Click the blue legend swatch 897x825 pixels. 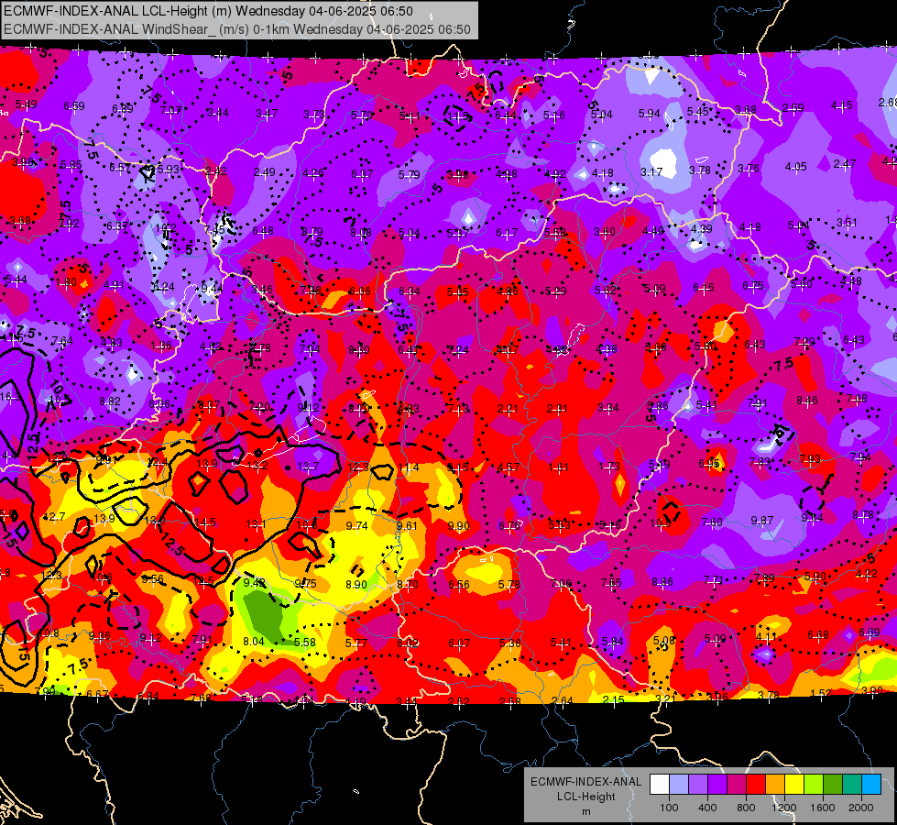(870, 785)
